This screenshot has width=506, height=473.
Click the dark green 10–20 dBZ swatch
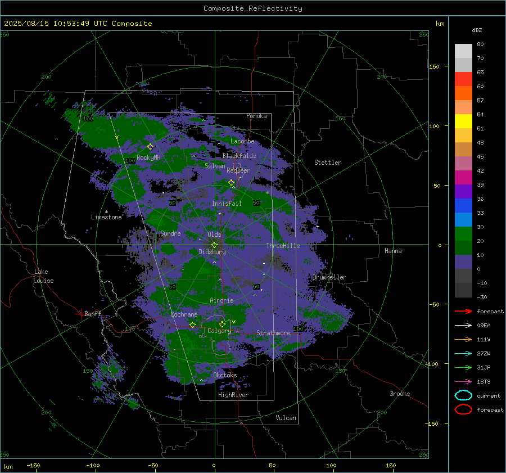pos(463,248)
